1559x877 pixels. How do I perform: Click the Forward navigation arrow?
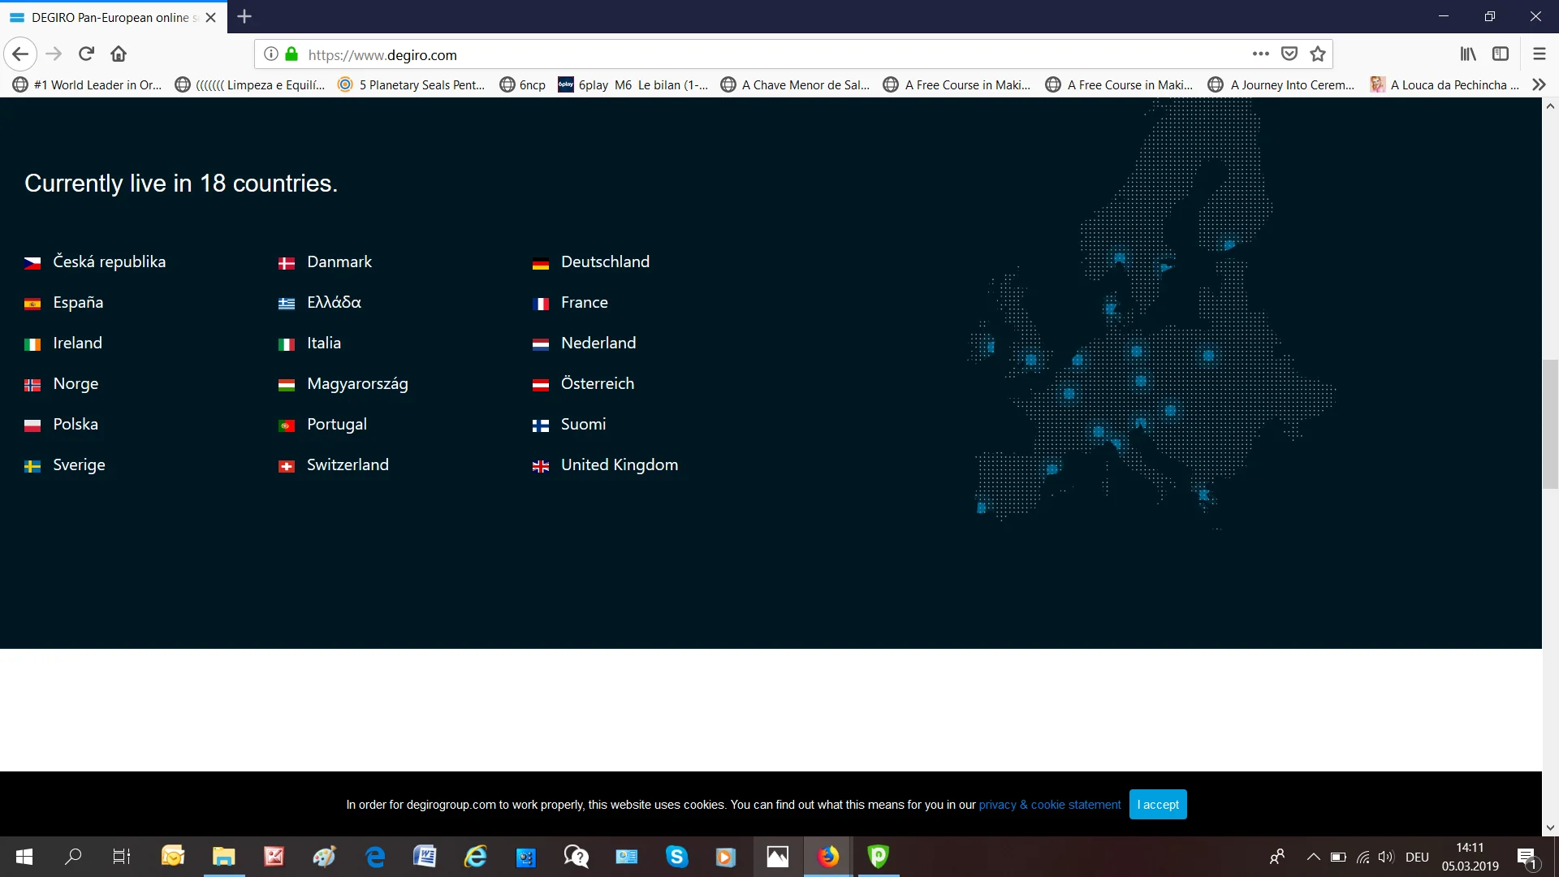[x=54, y=54]
